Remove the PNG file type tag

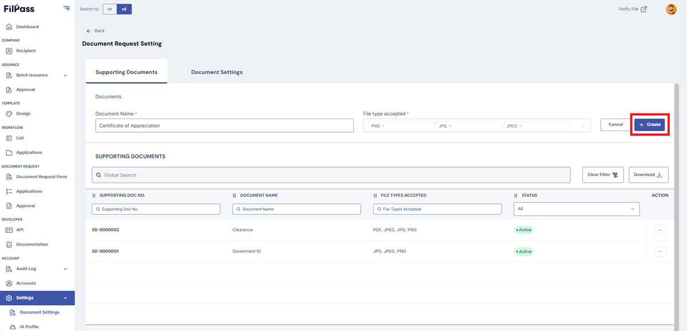click(x=383, y=126)
